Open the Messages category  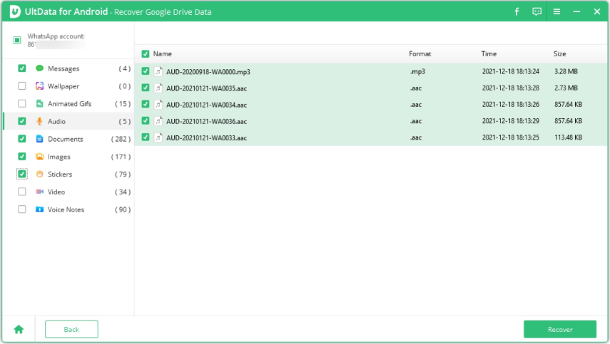tap(63, 68)
